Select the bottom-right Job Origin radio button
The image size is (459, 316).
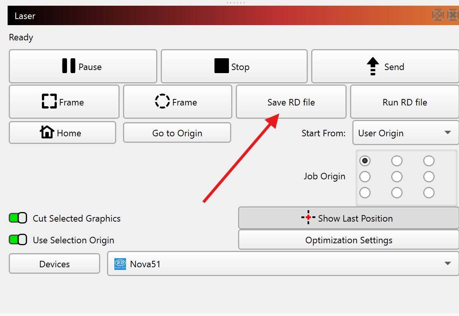[x=429, y=193]
